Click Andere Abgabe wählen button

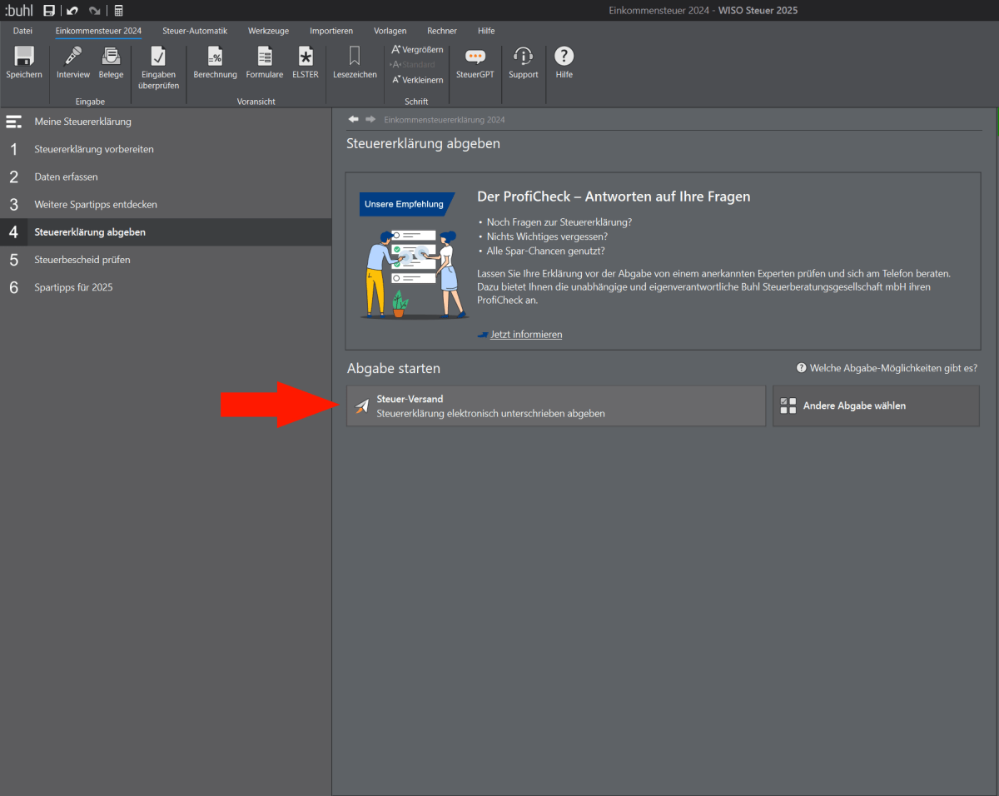[876, 405]
